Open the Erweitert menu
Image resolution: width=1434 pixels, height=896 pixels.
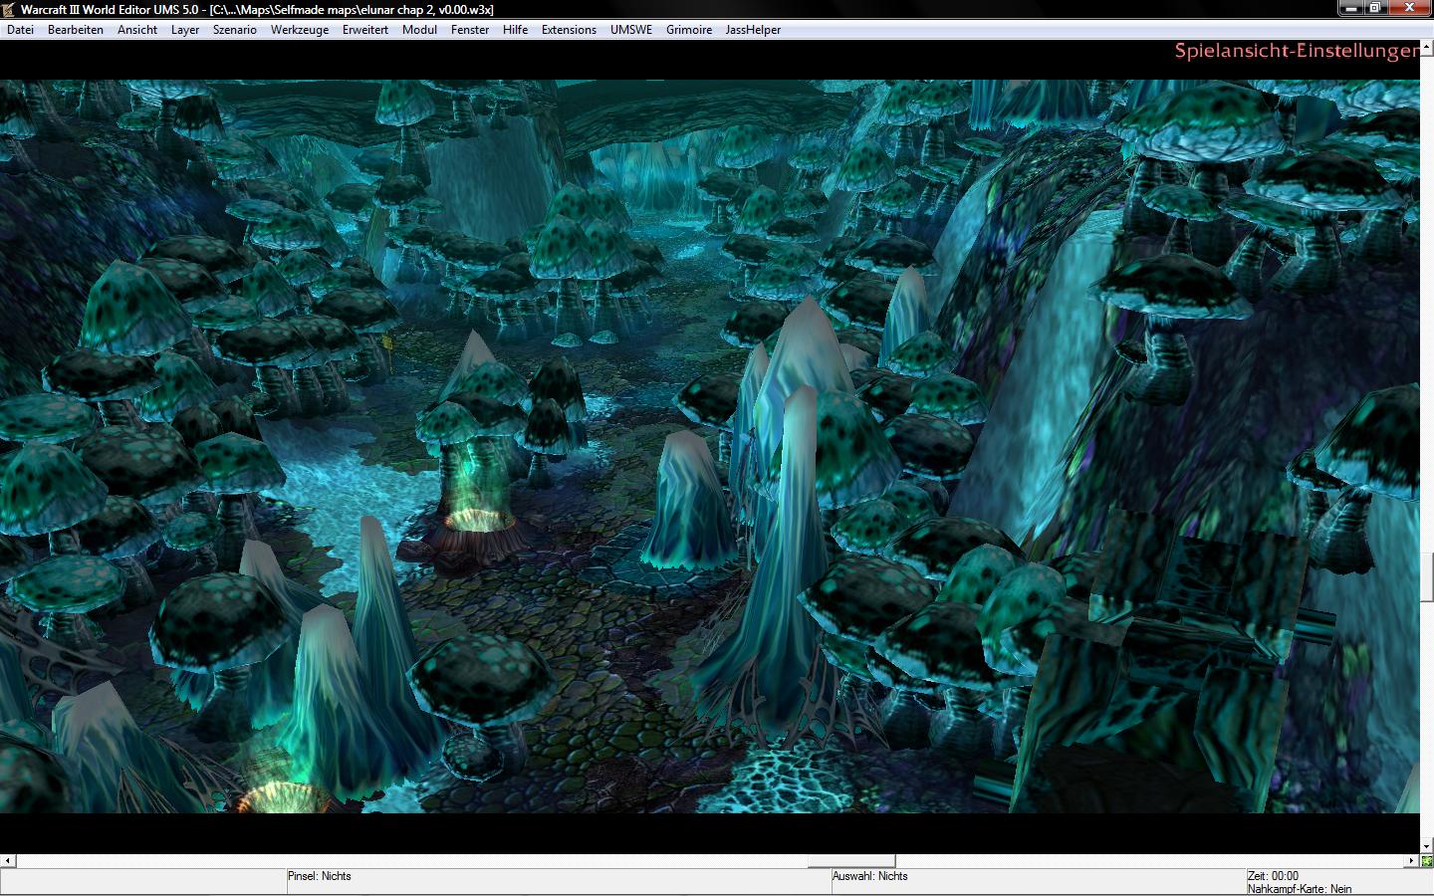[x=365, y=30]
